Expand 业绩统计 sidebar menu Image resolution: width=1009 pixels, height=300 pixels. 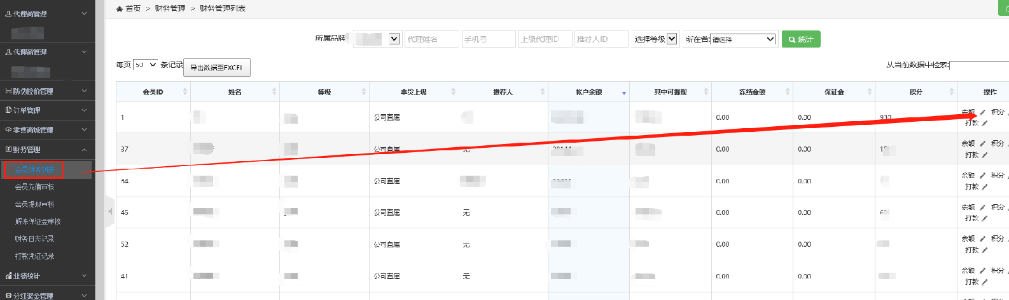47,276
